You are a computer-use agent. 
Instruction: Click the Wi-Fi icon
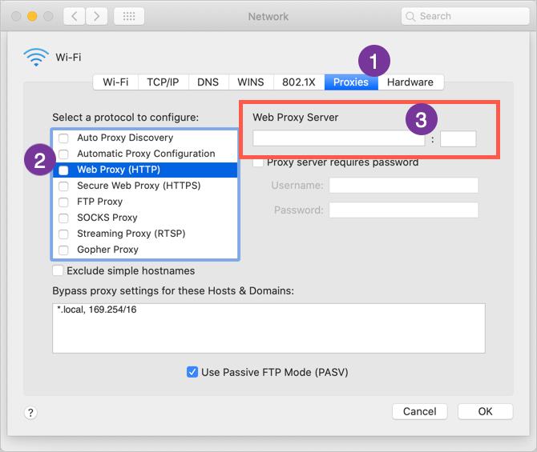point(35,58)
